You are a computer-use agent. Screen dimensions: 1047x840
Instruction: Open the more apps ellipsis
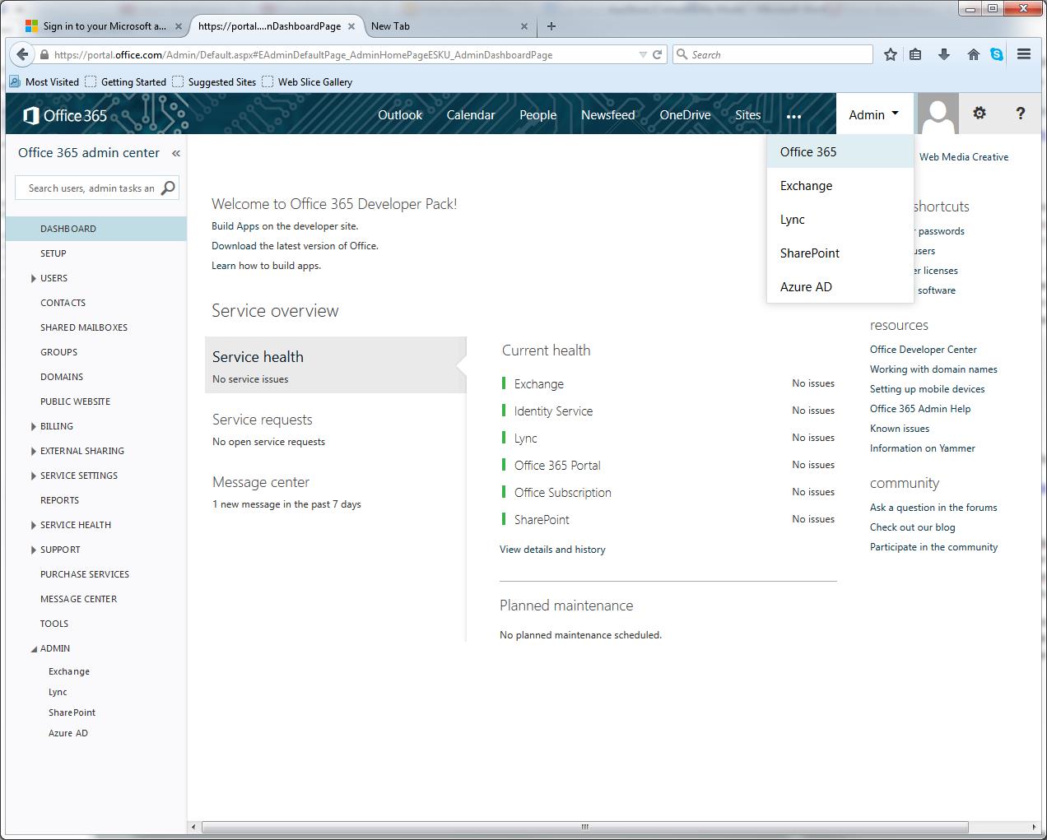[793, 116]
